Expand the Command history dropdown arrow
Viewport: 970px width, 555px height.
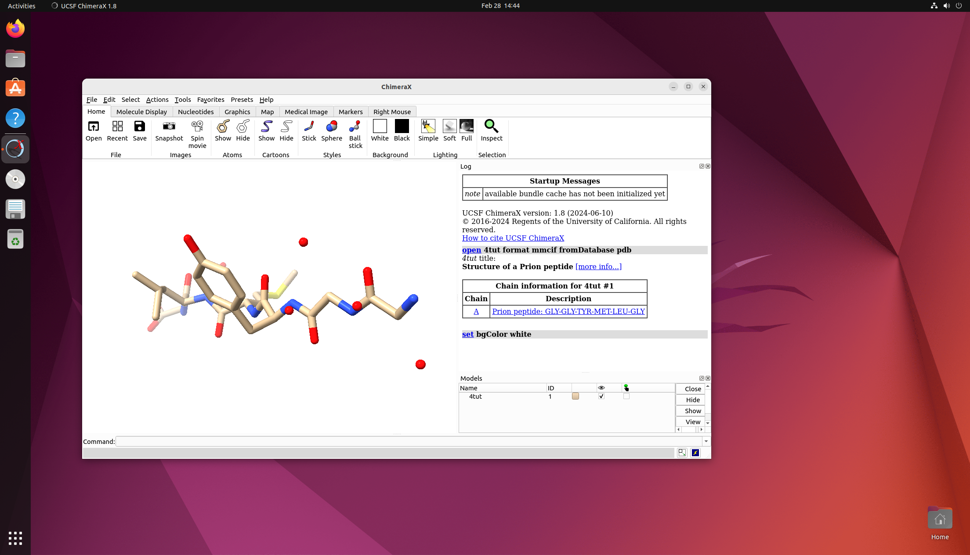click(x=706, y=442)
